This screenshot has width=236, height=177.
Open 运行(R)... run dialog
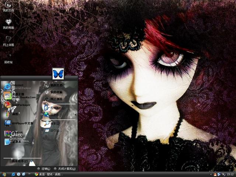point(53,130)
